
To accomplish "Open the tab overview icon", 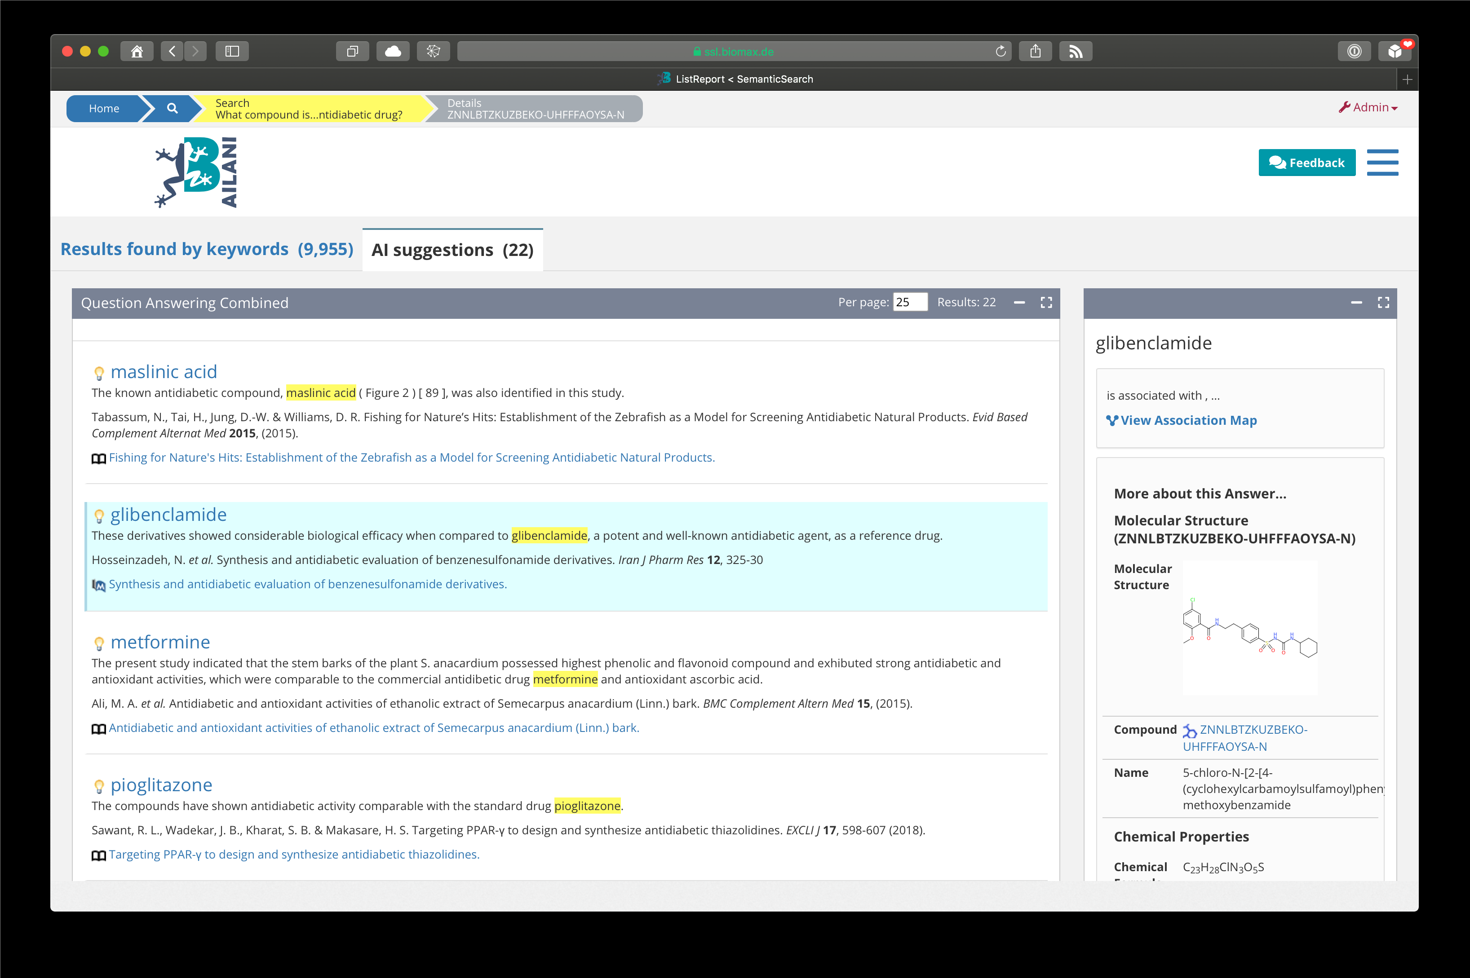I will click(353, 51).
